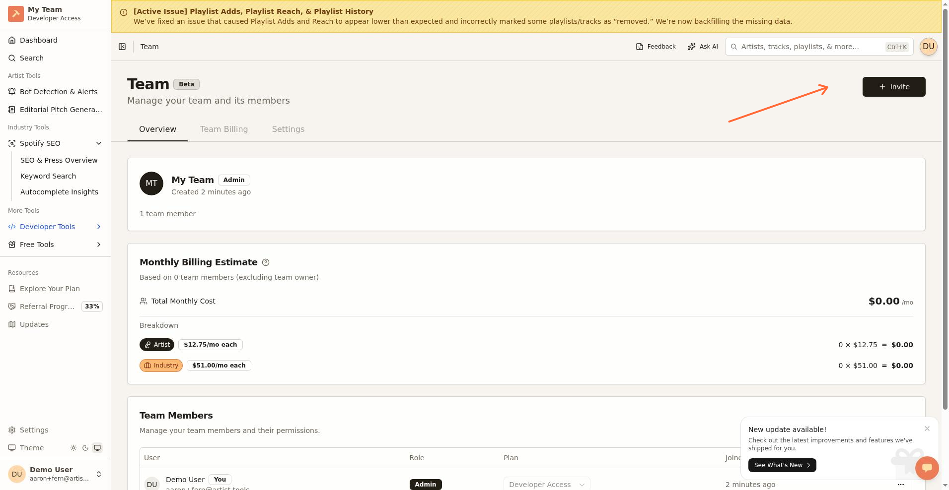Click the MT team avatar

tap(151, 184)
